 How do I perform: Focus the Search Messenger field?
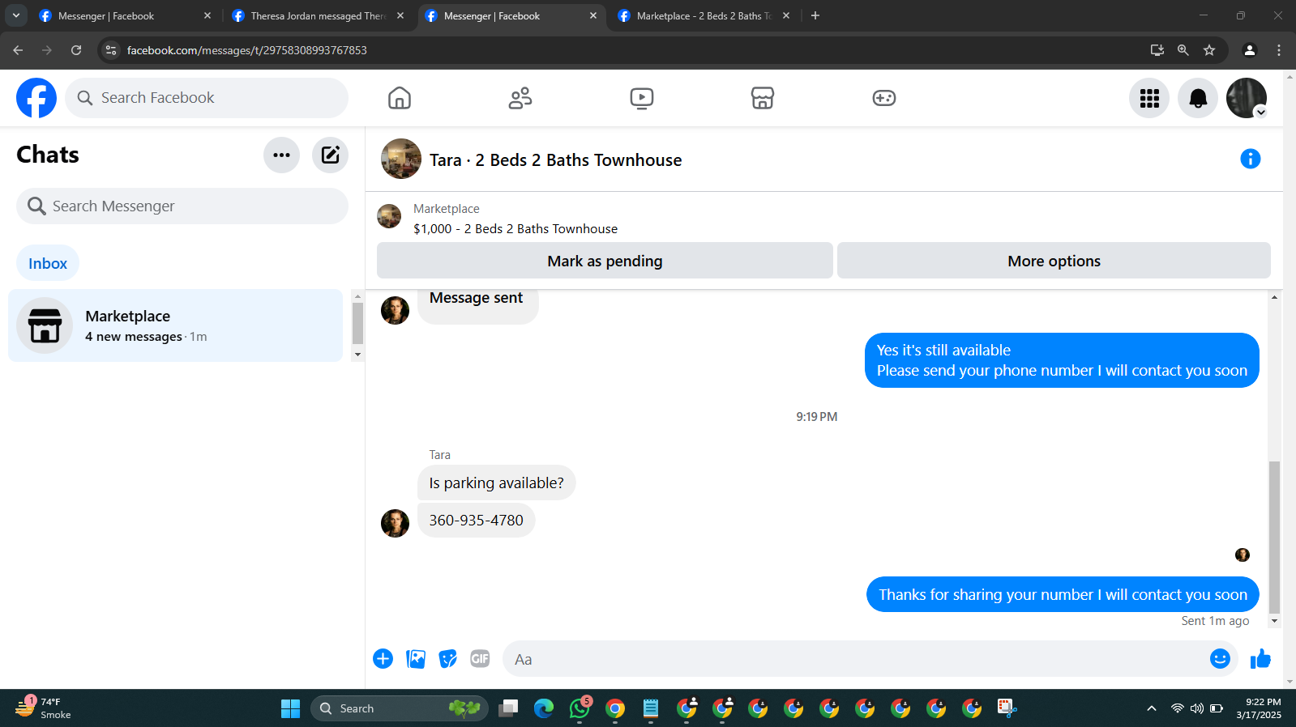pyautogui.click(x=182, y=206)
